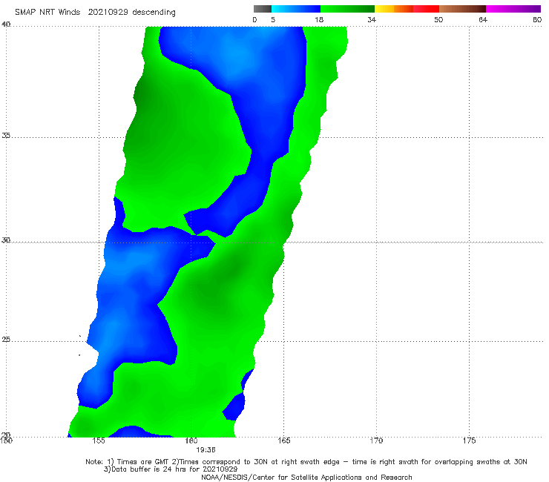Image resolution: width=549 pixels, height=482 pixels.
Task: Click the longitude axis label '155'
Action: [99, 440]
